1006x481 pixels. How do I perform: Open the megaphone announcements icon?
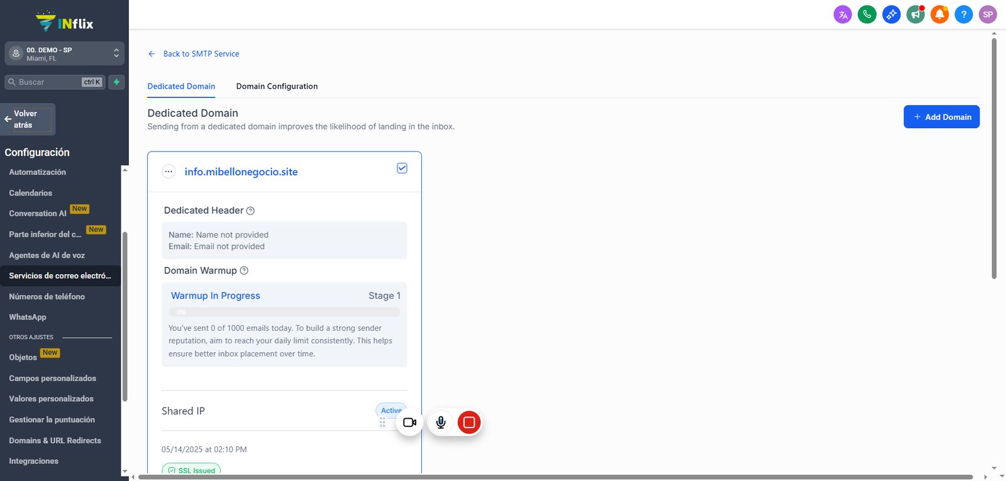coord(915,14)
